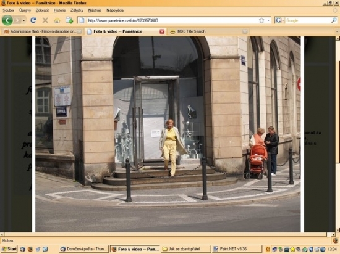Reload the current page
This screenshot has height=254, width=340.
tap(33, 20)
